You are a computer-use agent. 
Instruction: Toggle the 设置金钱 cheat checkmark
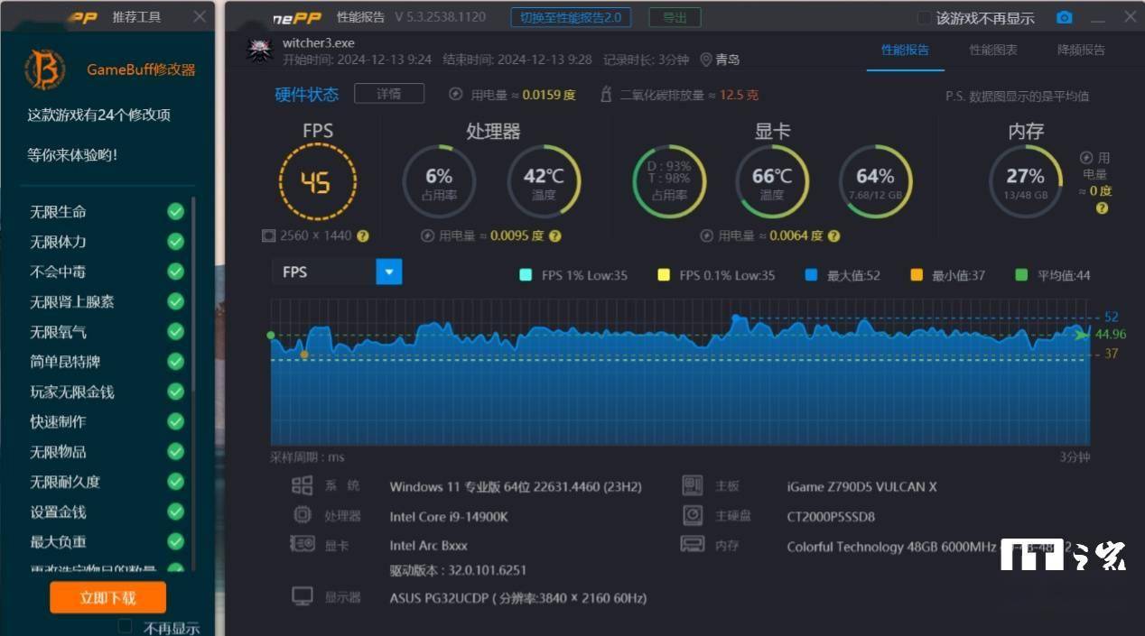(x=175, y=512)
